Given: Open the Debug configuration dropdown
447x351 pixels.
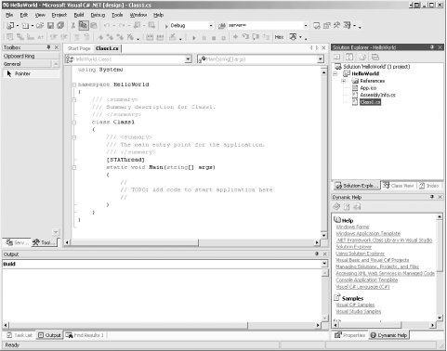Looking at the screenshot, I should point(211,26).
